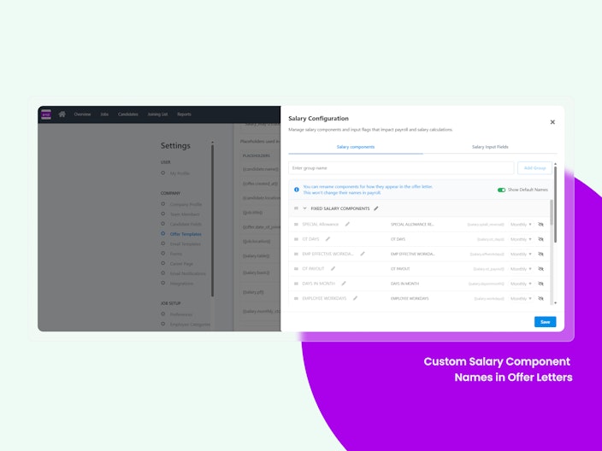Toggle Show Default Names switch
602x451 pixels.
(x=501, y=190)
